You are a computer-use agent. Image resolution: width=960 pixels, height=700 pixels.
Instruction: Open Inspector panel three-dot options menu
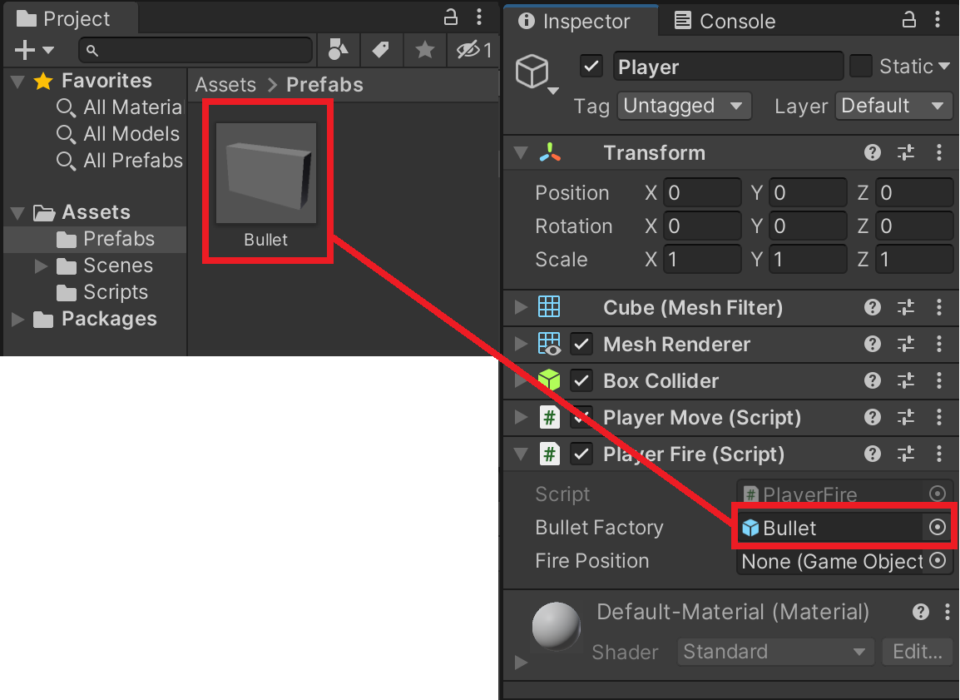tap(938, 20)
